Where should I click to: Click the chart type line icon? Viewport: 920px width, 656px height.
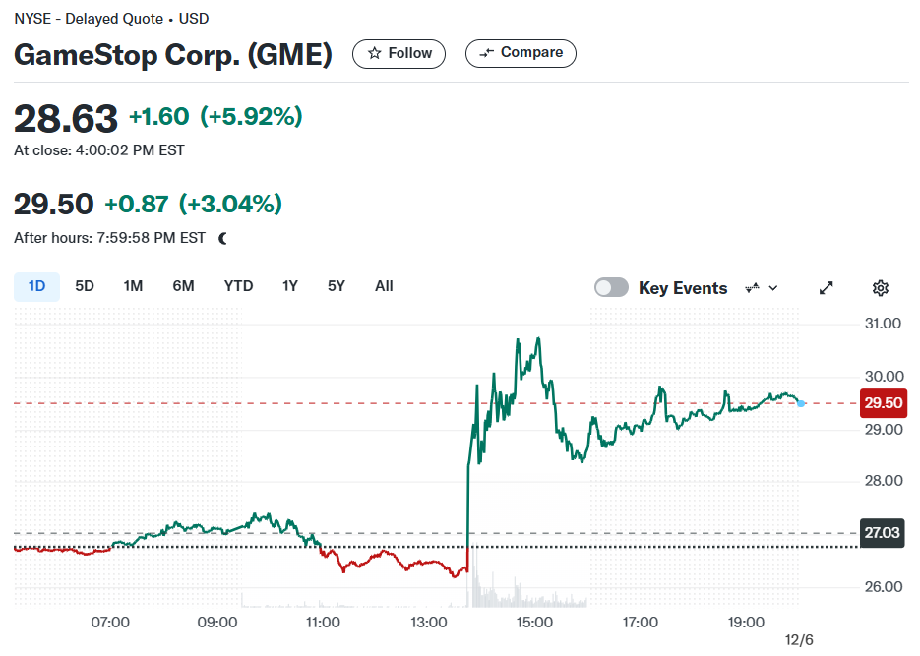[752, 288]
